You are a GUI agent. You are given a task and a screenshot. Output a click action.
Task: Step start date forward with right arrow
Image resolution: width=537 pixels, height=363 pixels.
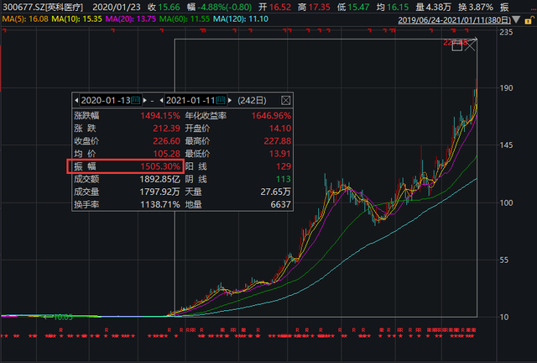[x=143, y=100]
